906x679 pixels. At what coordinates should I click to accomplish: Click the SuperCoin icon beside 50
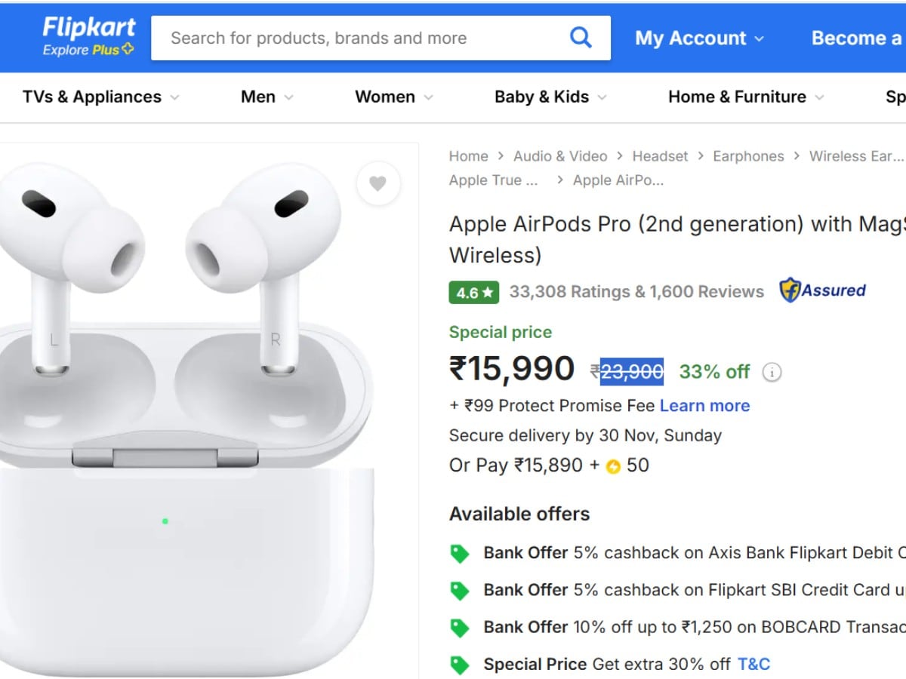point(613,466)
